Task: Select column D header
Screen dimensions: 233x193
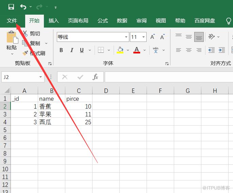Action: click(x=106, y=91)
